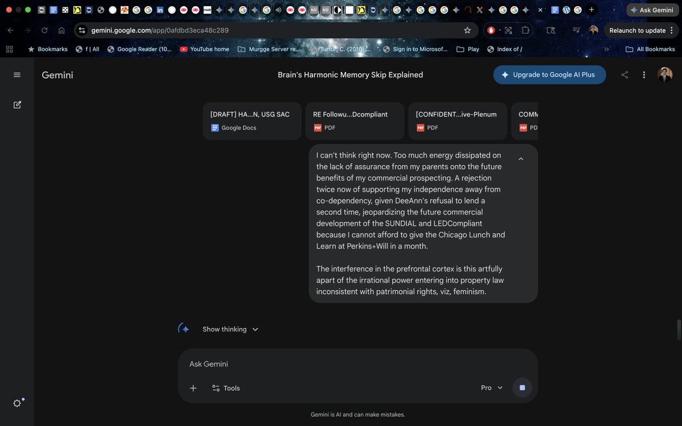Stop the response being generated
This screenshot has width=682, height=426.
coord(522,388)
